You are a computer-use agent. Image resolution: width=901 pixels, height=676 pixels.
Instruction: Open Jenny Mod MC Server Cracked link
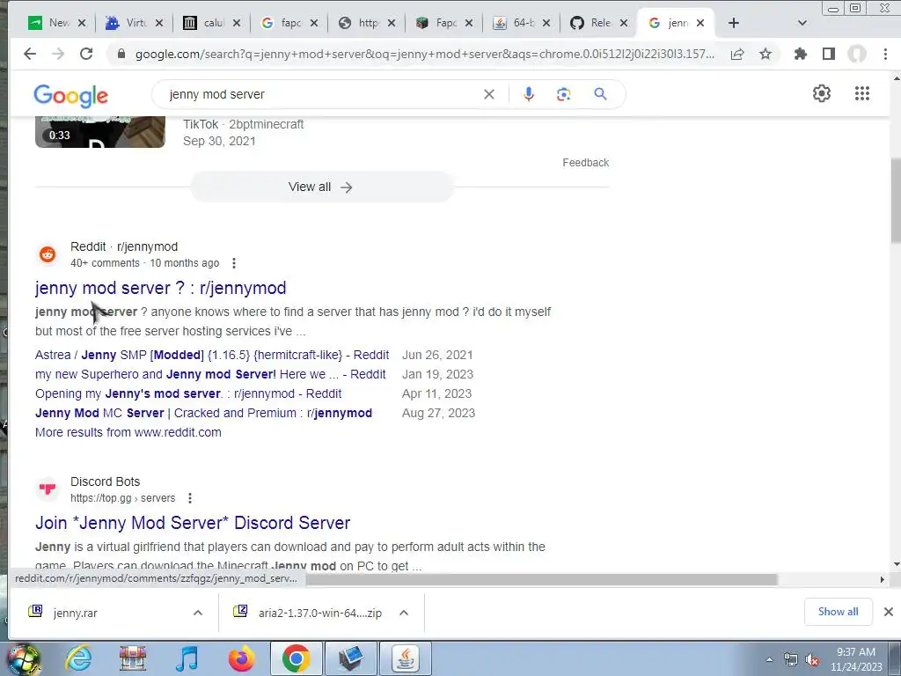(203, 413)
